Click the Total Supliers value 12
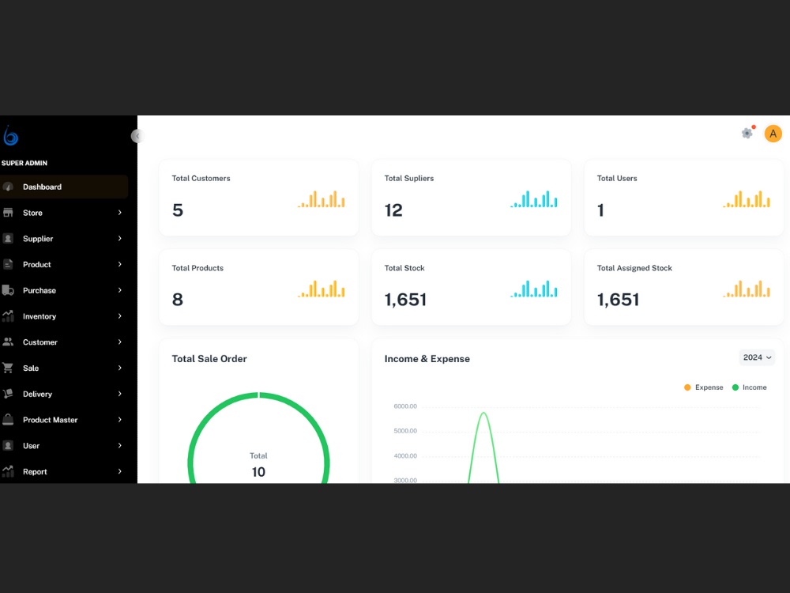Screen dimensions: 790x593 (x=393, y=210)
